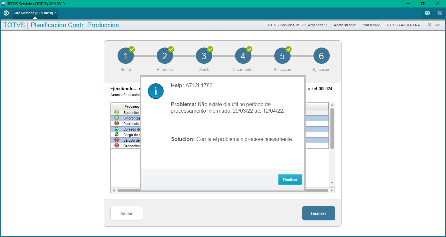Open the mail envelope icon
Screen dimensions: 446x237
427,13
